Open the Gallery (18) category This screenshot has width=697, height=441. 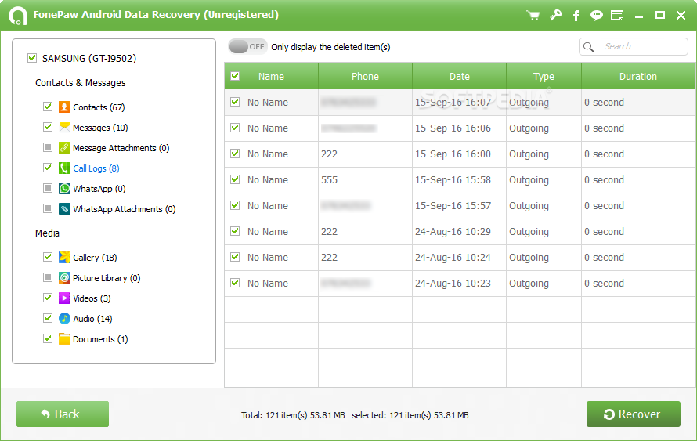(x=95, y=258)
